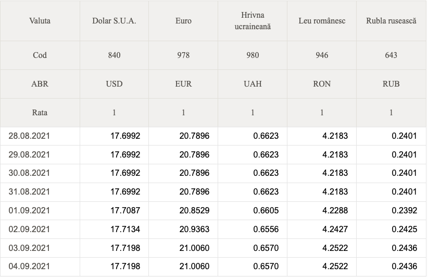This screenshot has height=277, width=428.
Task: Click the USD abbreviation cell
Action: point(114,84)
